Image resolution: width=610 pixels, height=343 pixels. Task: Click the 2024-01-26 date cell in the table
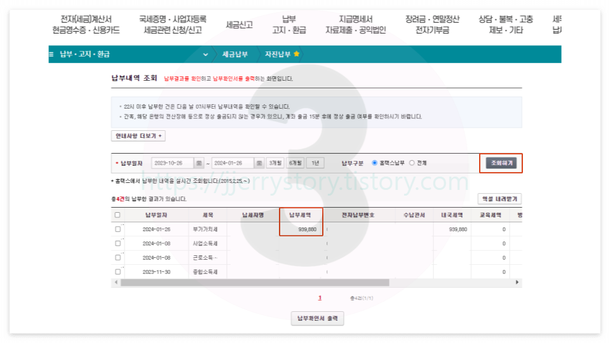(156, 229)
